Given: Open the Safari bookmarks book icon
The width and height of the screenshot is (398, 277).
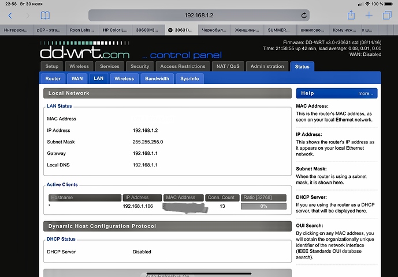Looking at the screenshot, I should [45, 16].
